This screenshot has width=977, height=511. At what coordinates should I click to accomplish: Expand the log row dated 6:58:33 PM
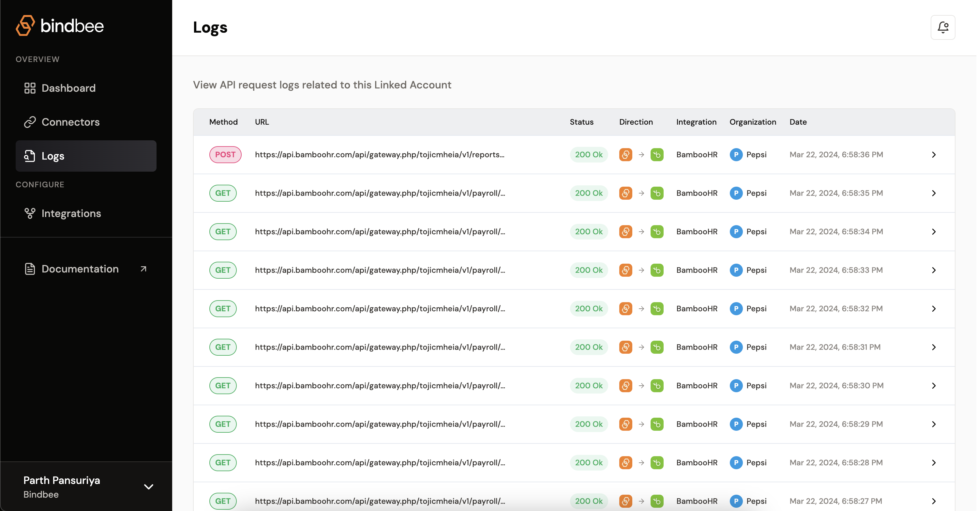pos(934,270)
